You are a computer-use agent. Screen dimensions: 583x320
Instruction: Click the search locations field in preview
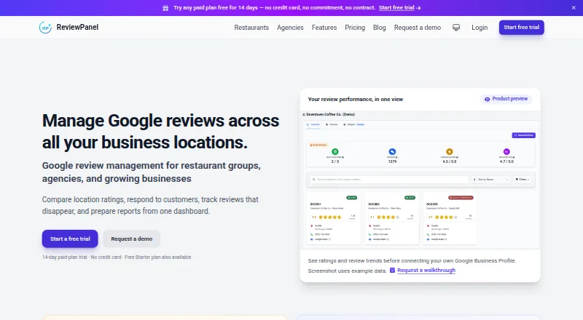pyautogui.click(x=389, y=180)
